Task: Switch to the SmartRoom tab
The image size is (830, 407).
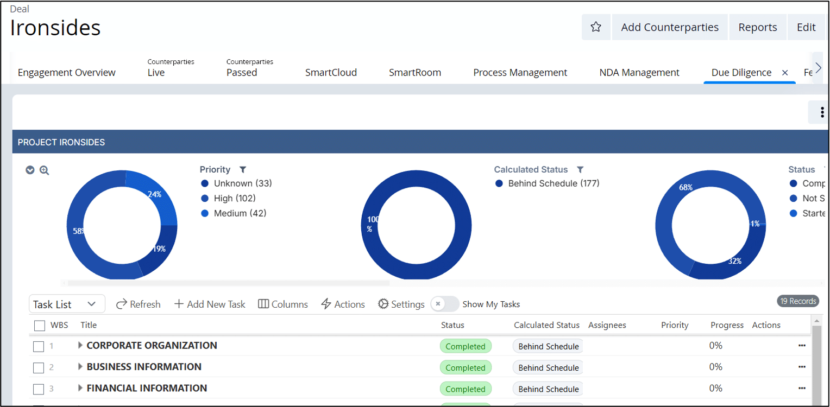Action: 415,73
